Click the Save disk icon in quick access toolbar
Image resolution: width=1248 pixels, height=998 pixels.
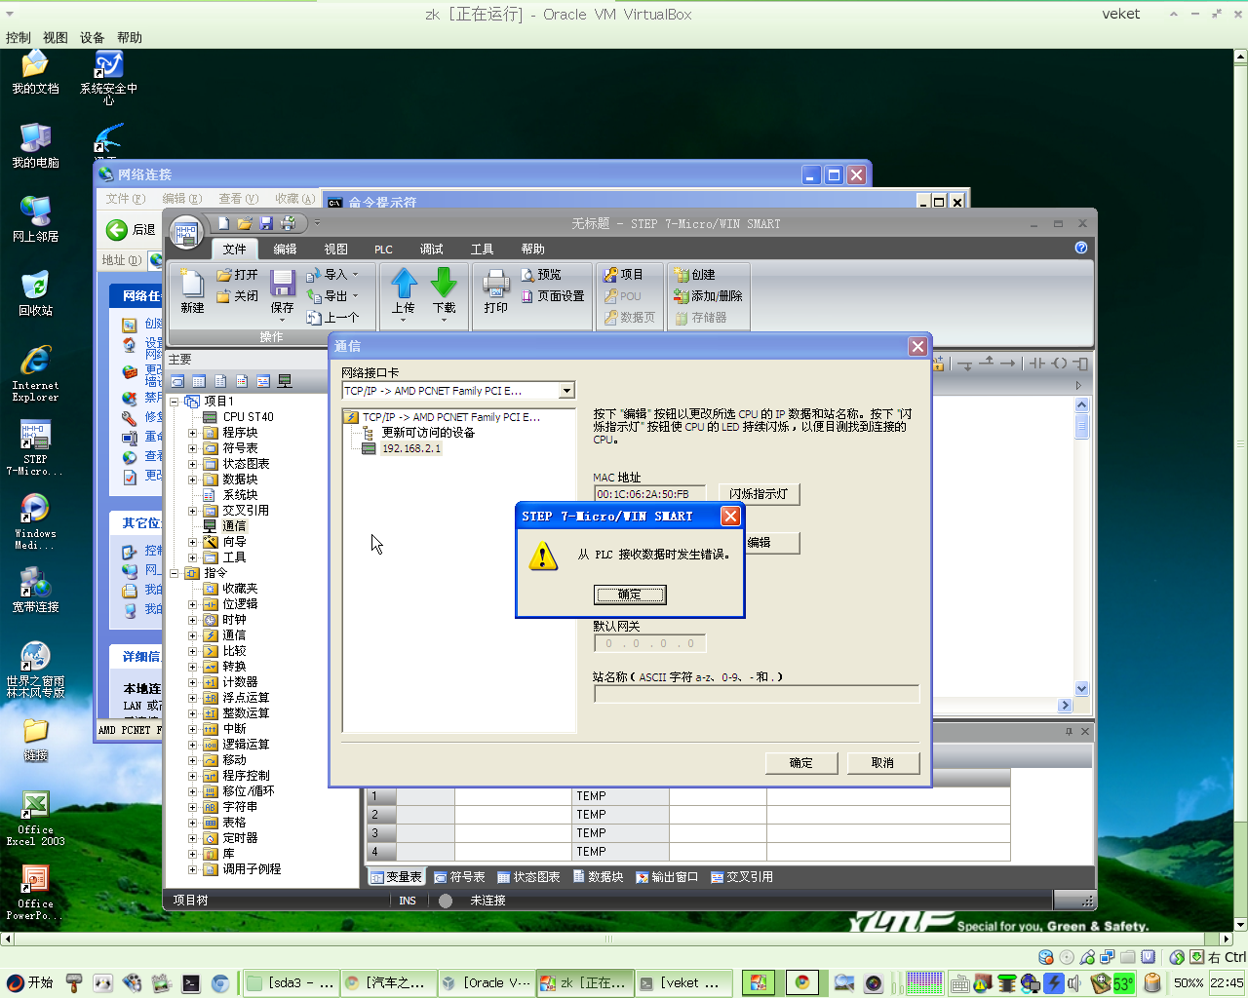266,224
